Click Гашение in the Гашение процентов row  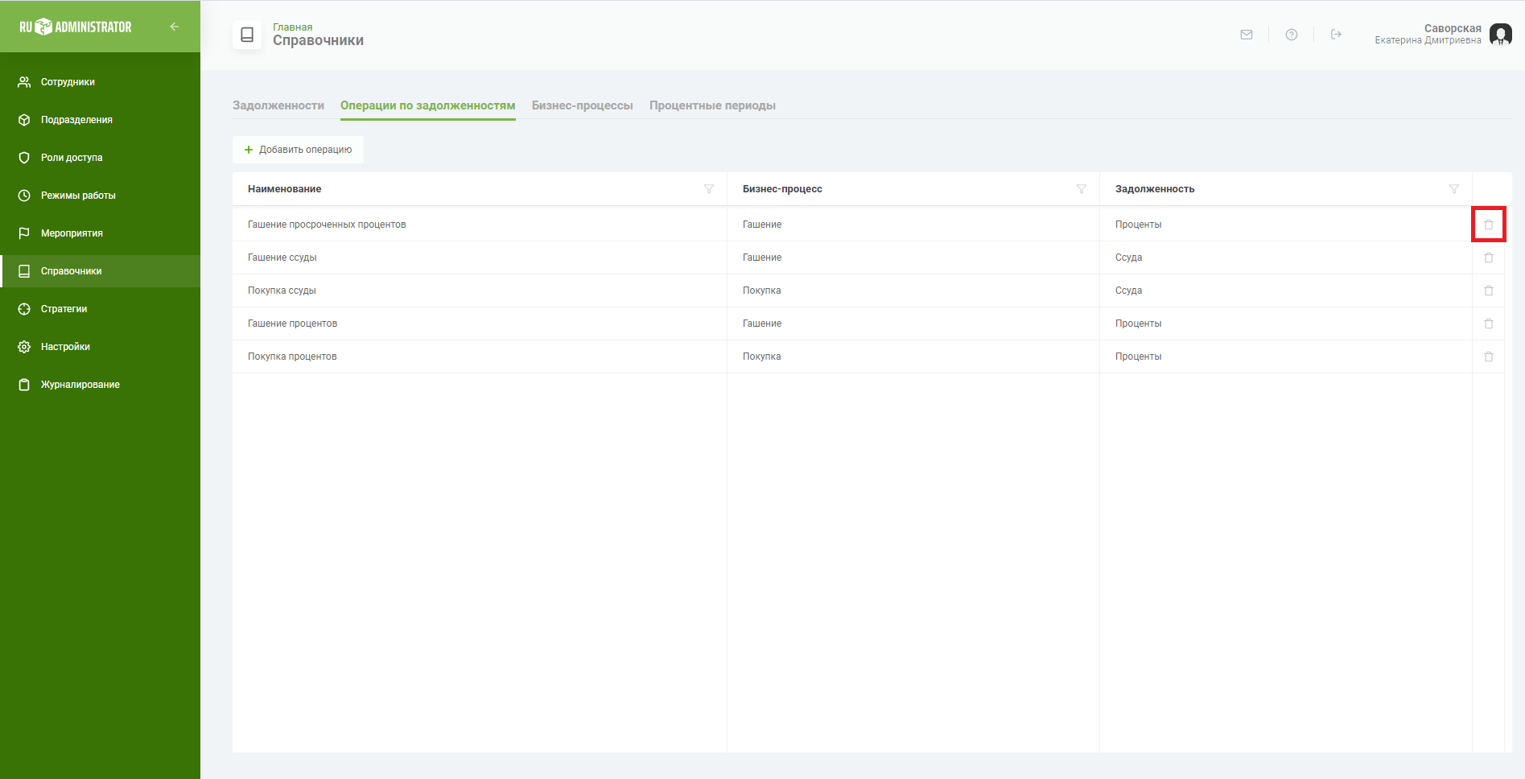click(x=762, y=324)
